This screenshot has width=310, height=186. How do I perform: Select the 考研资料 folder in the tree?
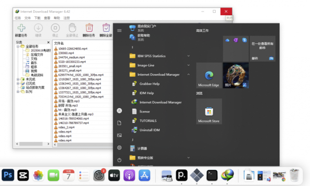[37, 75]
